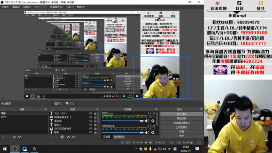Open 设置 in Controls panel
The height and width of the screenshot is (153, 272).
pos(182,132)
